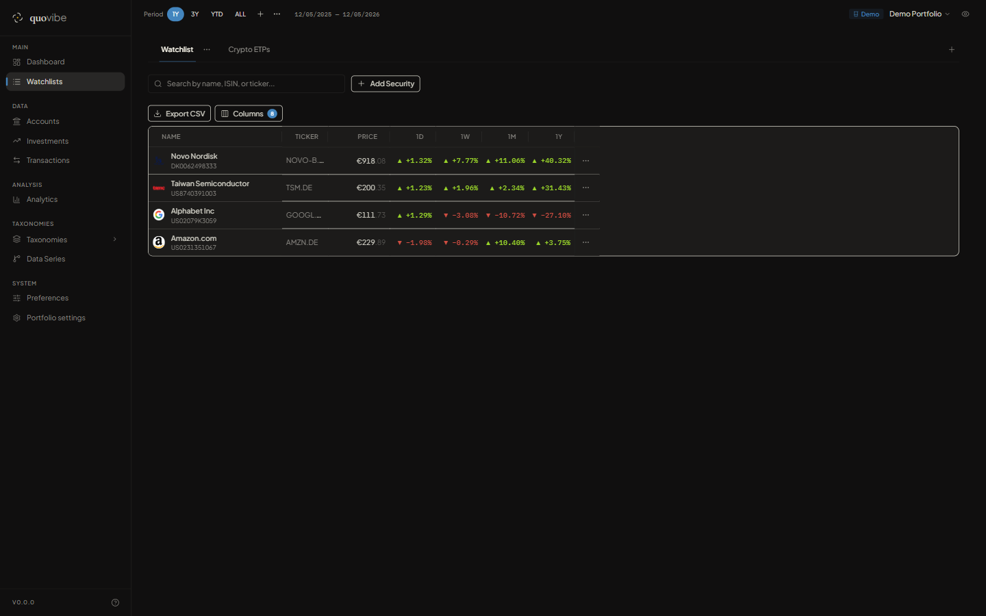Add new watchlist with plus icon
Image resolution: width=986 pixels, height=616 pixels.
[x=952, y=49]
